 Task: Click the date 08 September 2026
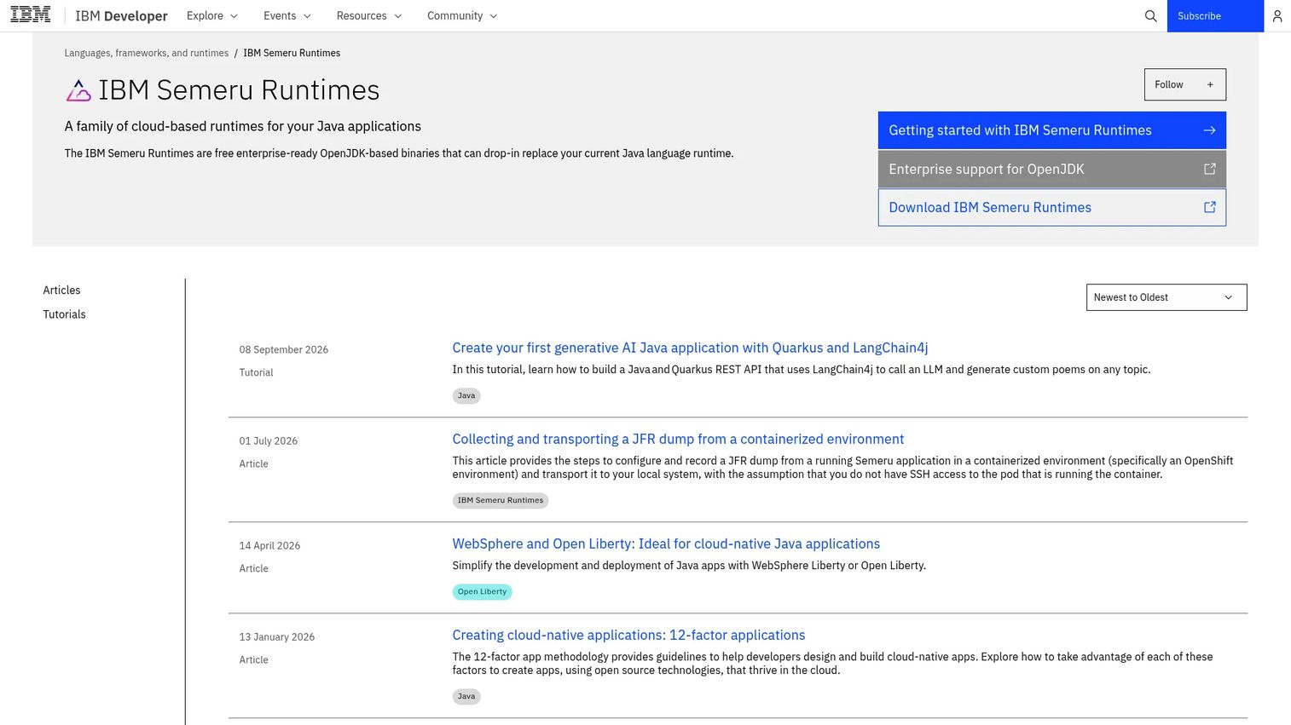coord(284,349)
